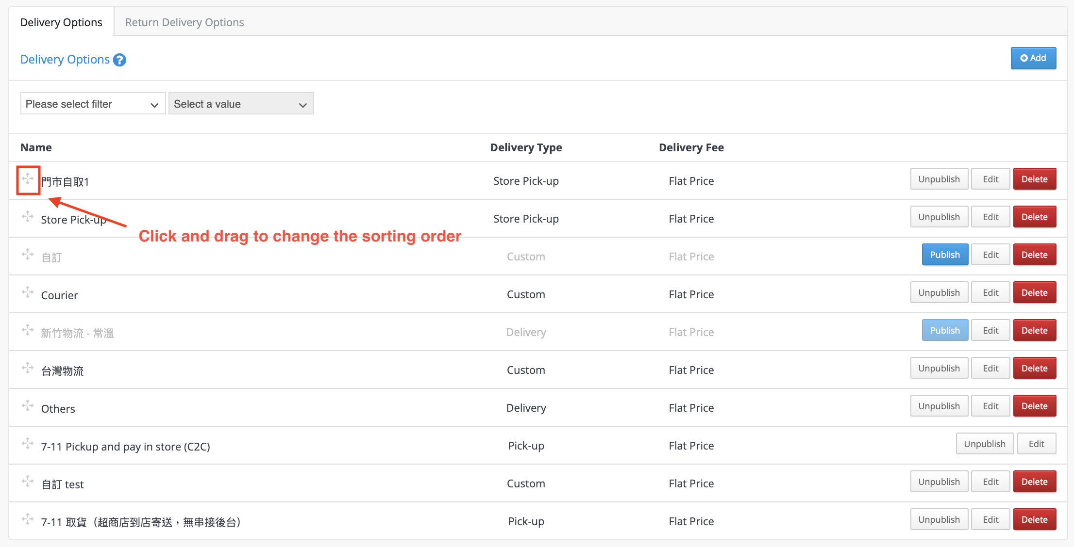Edit the 自訂 delivery option
Screen dimensions: 1074x547
(x=990, y=255)
